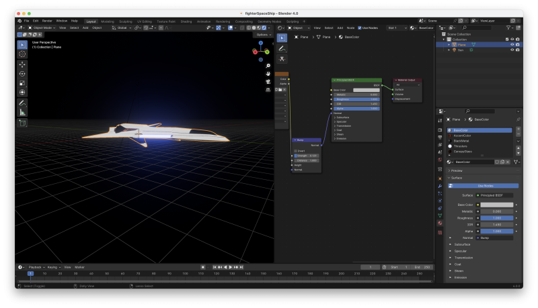Click the viewport zoom magnifier gizmo
The height and width of the screenshot is (308, 538).
(x=268, y=66)
